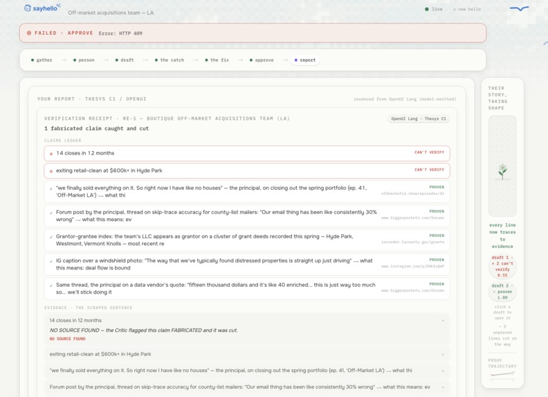Click the '1 fabricated claim caught and cut' heading
Viewport: 548px width, 397px height.
pyautogui.click(x=96, y=128)
